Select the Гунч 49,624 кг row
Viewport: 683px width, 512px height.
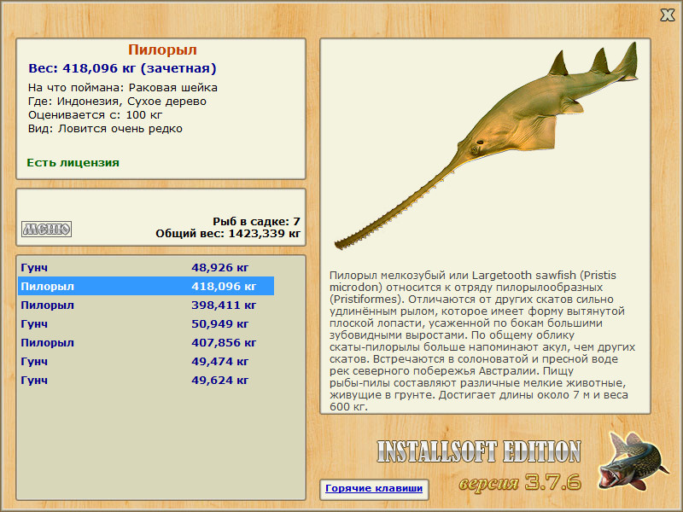[x=146, y=380]
